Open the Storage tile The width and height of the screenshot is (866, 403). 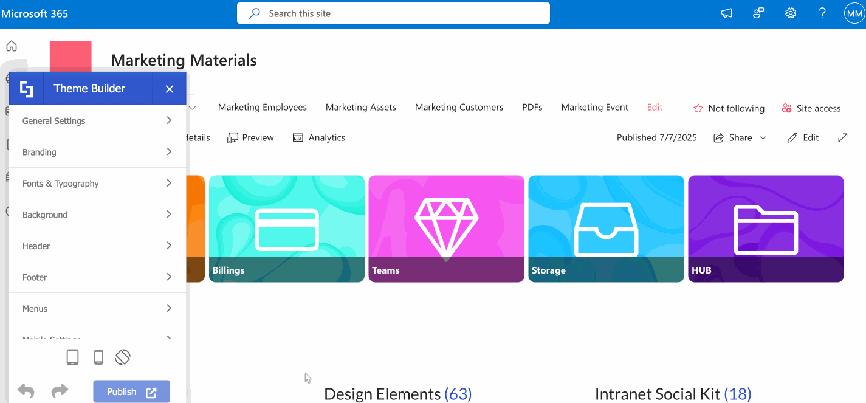tap(607, 229)
